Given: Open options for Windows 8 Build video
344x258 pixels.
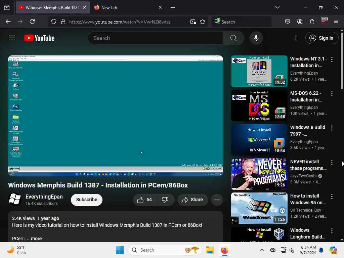Looking at the screenshot, I should pyautogui.click(x=332, y=128).
